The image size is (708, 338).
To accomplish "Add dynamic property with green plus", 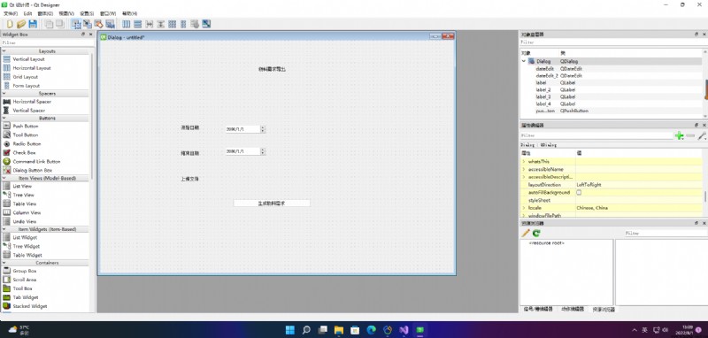I will pos(679,135).
